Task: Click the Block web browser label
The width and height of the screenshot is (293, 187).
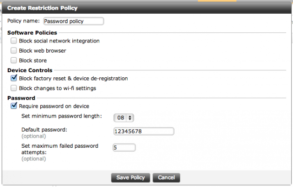Action: (43, 51)
